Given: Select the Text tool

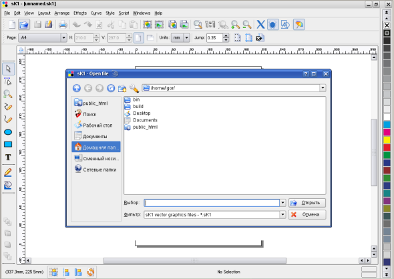Looking at the screenshot, I should pyautogui.click(x=8, y=158).
